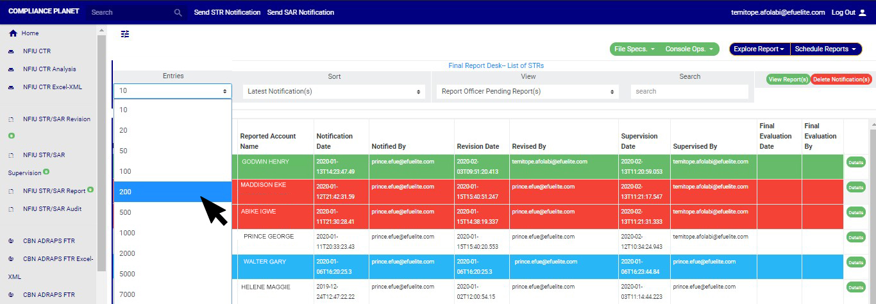876x304 pixels.
Task: Select 200 from the Entries list
Action: point(172,192)
